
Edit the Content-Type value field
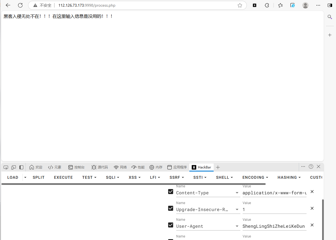pos(275,193)
